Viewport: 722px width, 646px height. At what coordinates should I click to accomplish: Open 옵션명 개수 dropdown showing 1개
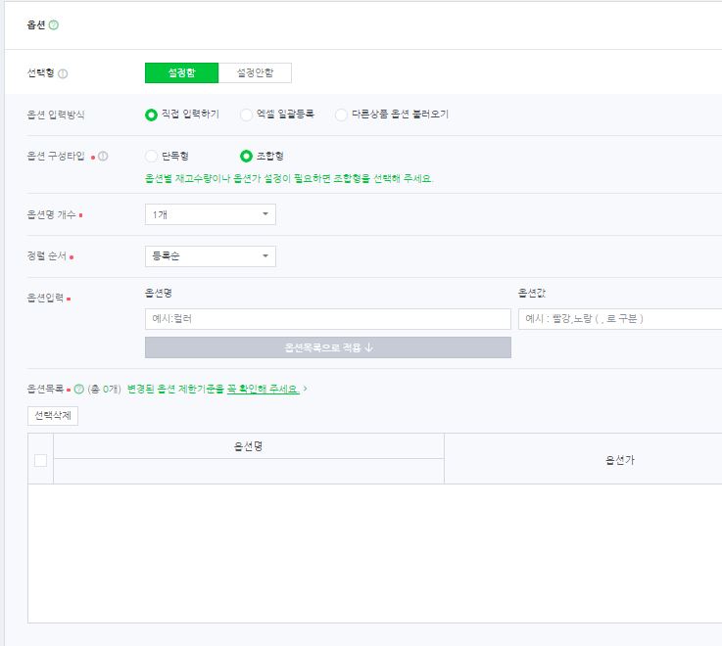211,214
